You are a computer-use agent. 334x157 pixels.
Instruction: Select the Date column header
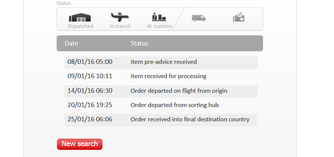(x=71, y=43)
